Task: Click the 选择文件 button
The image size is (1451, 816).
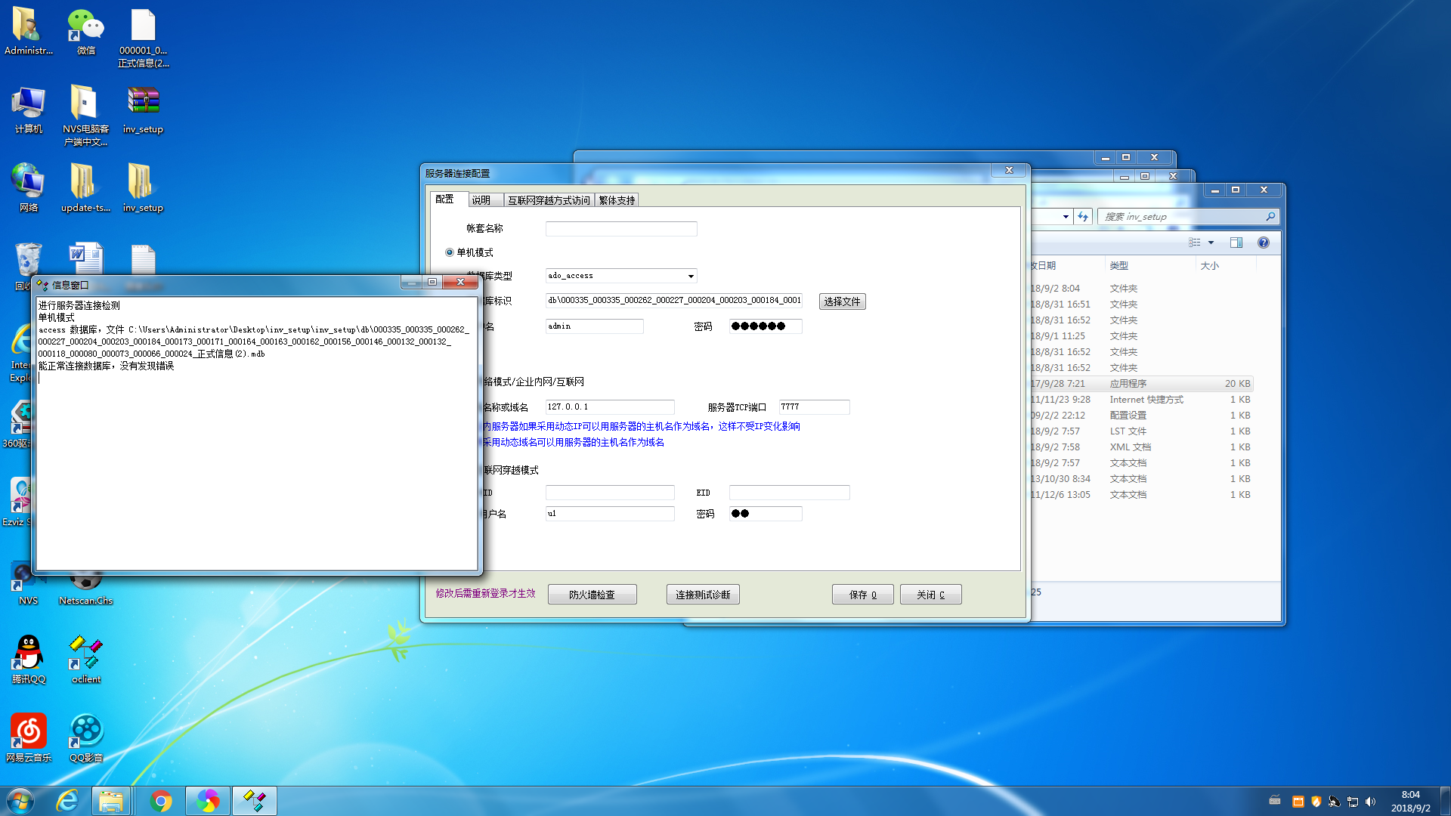Action: tap(842, 301)
